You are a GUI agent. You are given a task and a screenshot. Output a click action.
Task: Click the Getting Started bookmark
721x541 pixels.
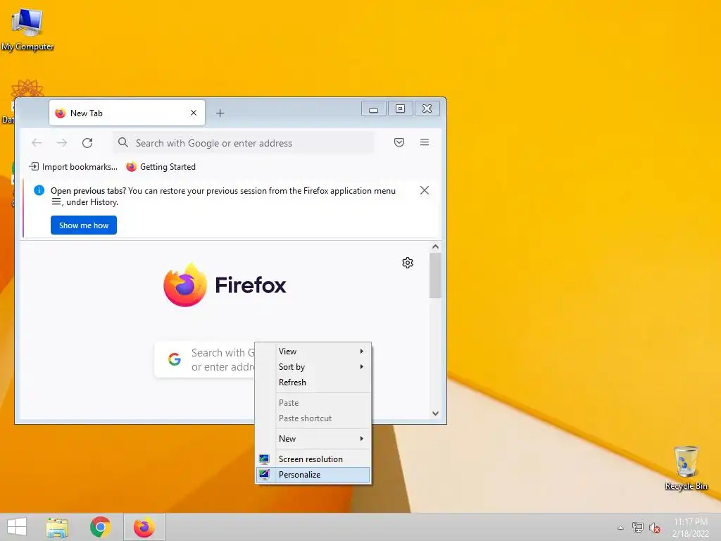[x=161, y=166]
